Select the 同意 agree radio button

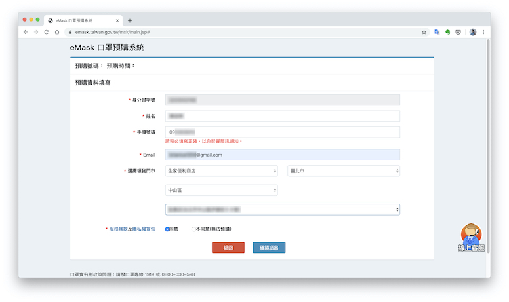click(167, 229)
